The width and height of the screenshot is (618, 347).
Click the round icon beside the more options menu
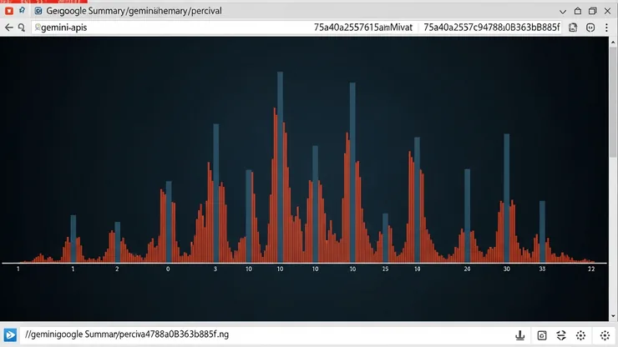coord(590,28)
